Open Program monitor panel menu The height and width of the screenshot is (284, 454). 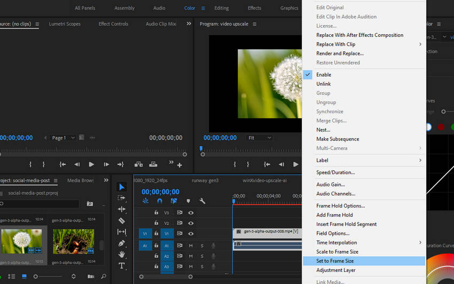[254, 24]
